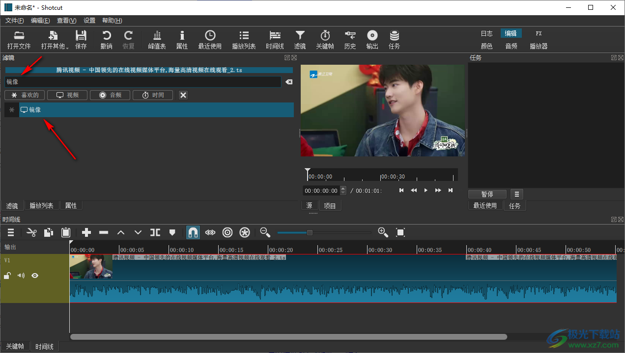The height and width of the screenshot is (353, 625).
Task: Mark 镜像 filter as favorite
Action: (12, 110)
